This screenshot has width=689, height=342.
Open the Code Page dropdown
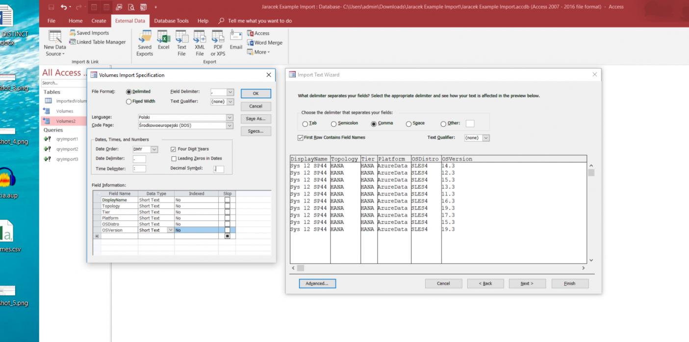(229, 125)
